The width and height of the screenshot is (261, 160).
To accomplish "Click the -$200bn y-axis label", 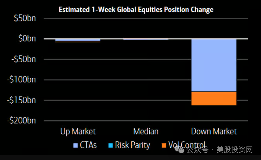I will tap(21, 120).
